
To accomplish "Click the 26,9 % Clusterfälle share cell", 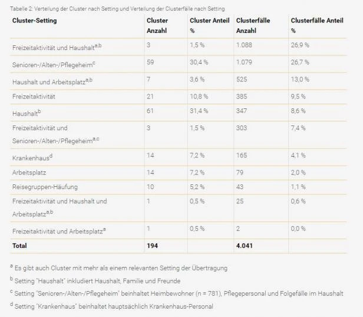I will pos(300,45).
